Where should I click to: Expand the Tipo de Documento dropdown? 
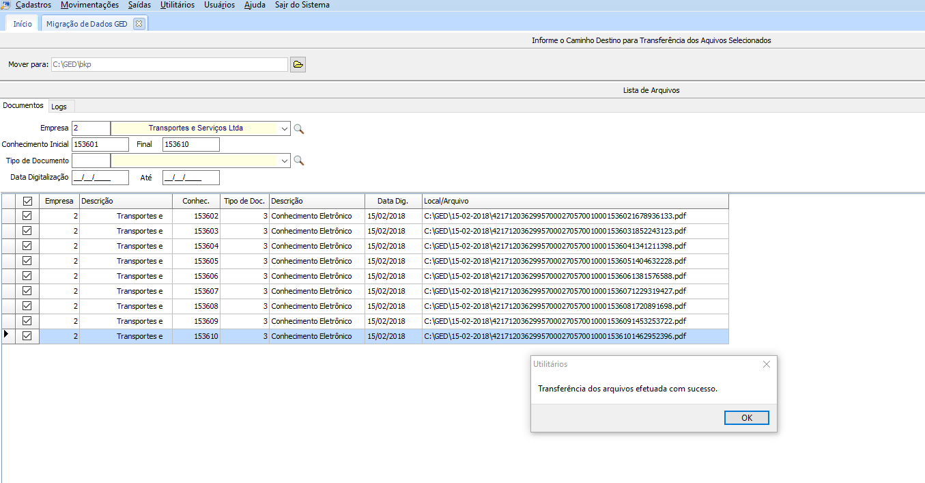point(284,161)
